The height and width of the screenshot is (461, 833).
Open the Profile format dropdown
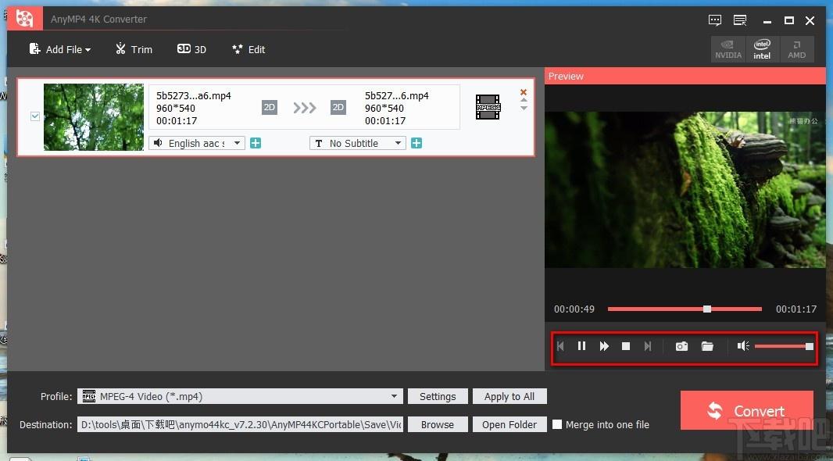point(240,396)
